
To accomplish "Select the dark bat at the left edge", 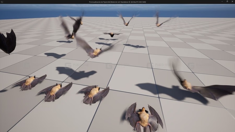I will click(x=8, y=42).
